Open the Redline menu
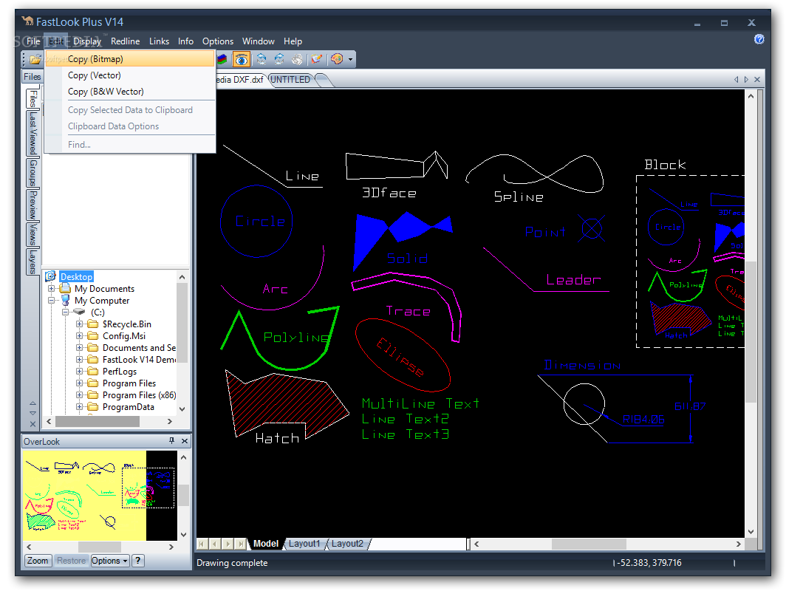 (x=125, y=41)
